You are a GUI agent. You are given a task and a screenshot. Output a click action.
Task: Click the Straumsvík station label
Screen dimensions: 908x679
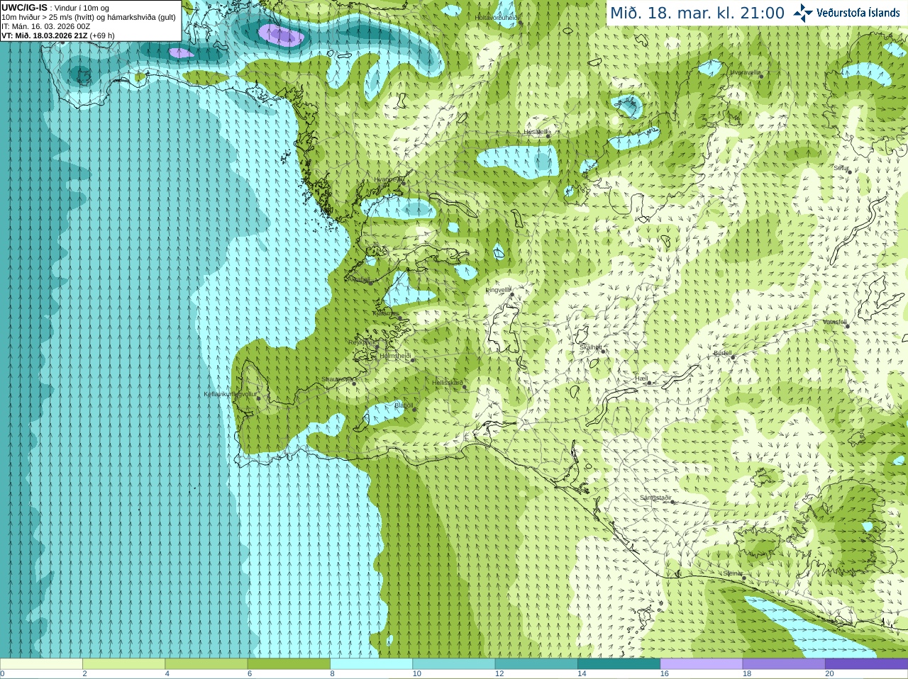[337, 379]
